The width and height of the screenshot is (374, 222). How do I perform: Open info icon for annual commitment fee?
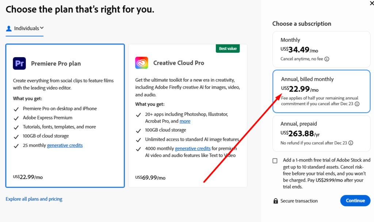(x=357, y=104)
